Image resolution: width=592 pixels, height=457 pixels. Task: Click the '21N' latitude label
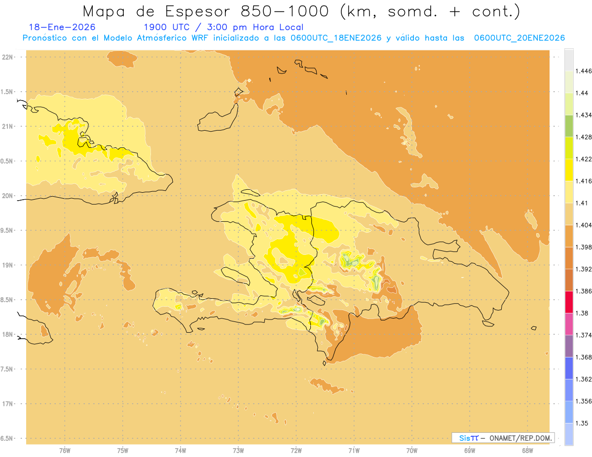(x=7, y=126)
